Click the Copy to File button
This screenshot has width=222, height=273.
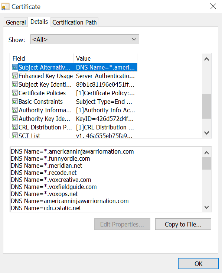(x=183, y=224)
